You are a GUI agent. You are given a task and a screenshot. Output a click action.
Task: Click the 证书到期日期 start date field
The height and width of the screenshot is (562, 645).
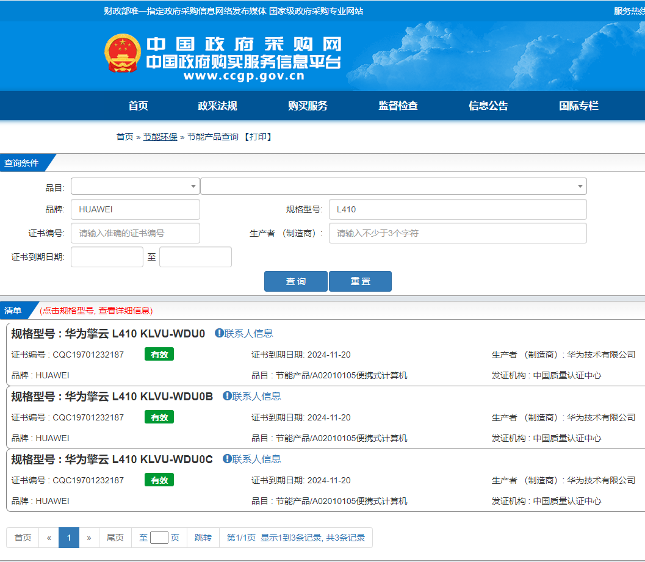[107, 257]
